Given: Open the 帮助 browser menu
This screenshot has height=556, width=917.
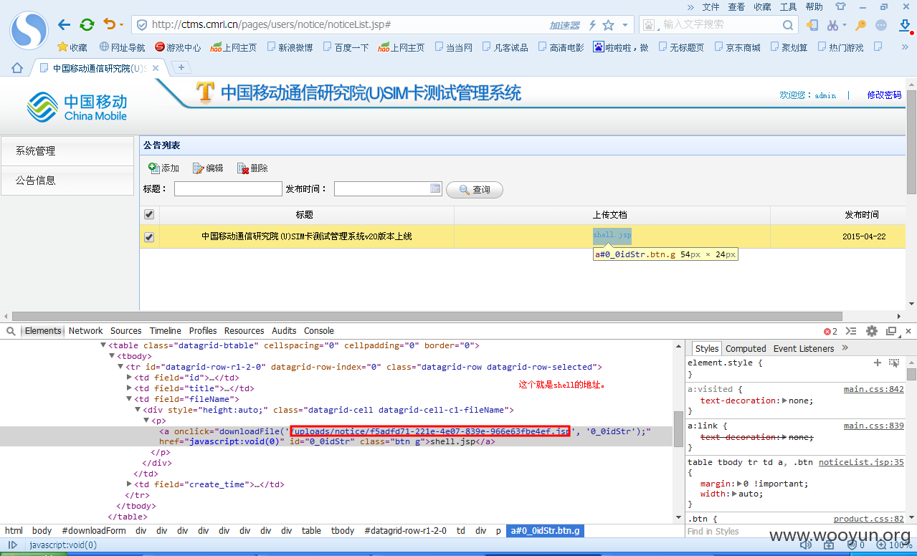Looking at the screenshot, I should [x=814, y=7].
